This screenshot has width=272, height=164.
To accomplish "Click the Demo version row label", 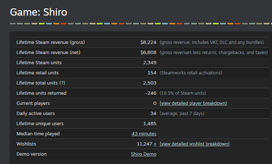I will point(32,154).
